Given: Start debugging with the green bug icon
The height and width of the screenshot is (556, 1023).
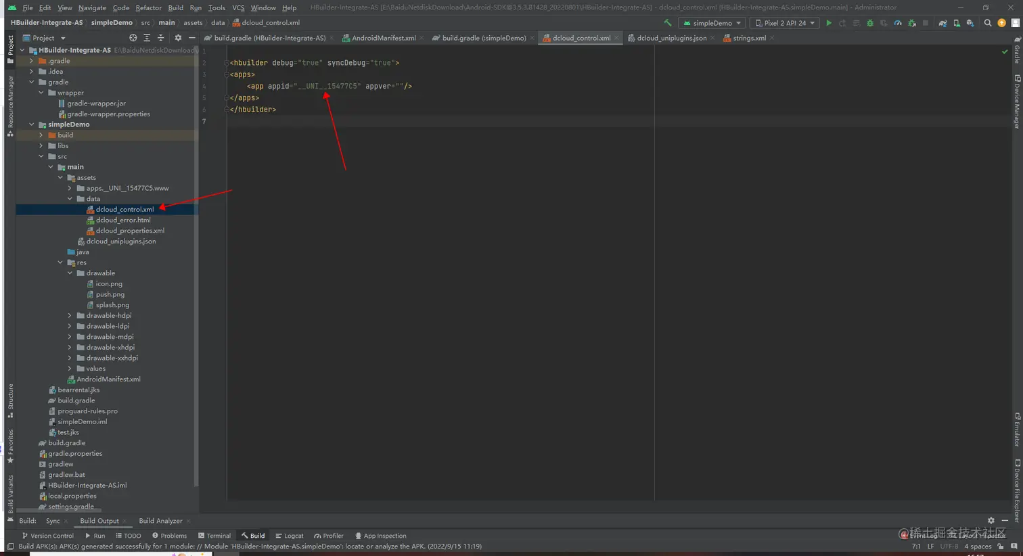Looking at the screenshot, I should pos(870,23).
